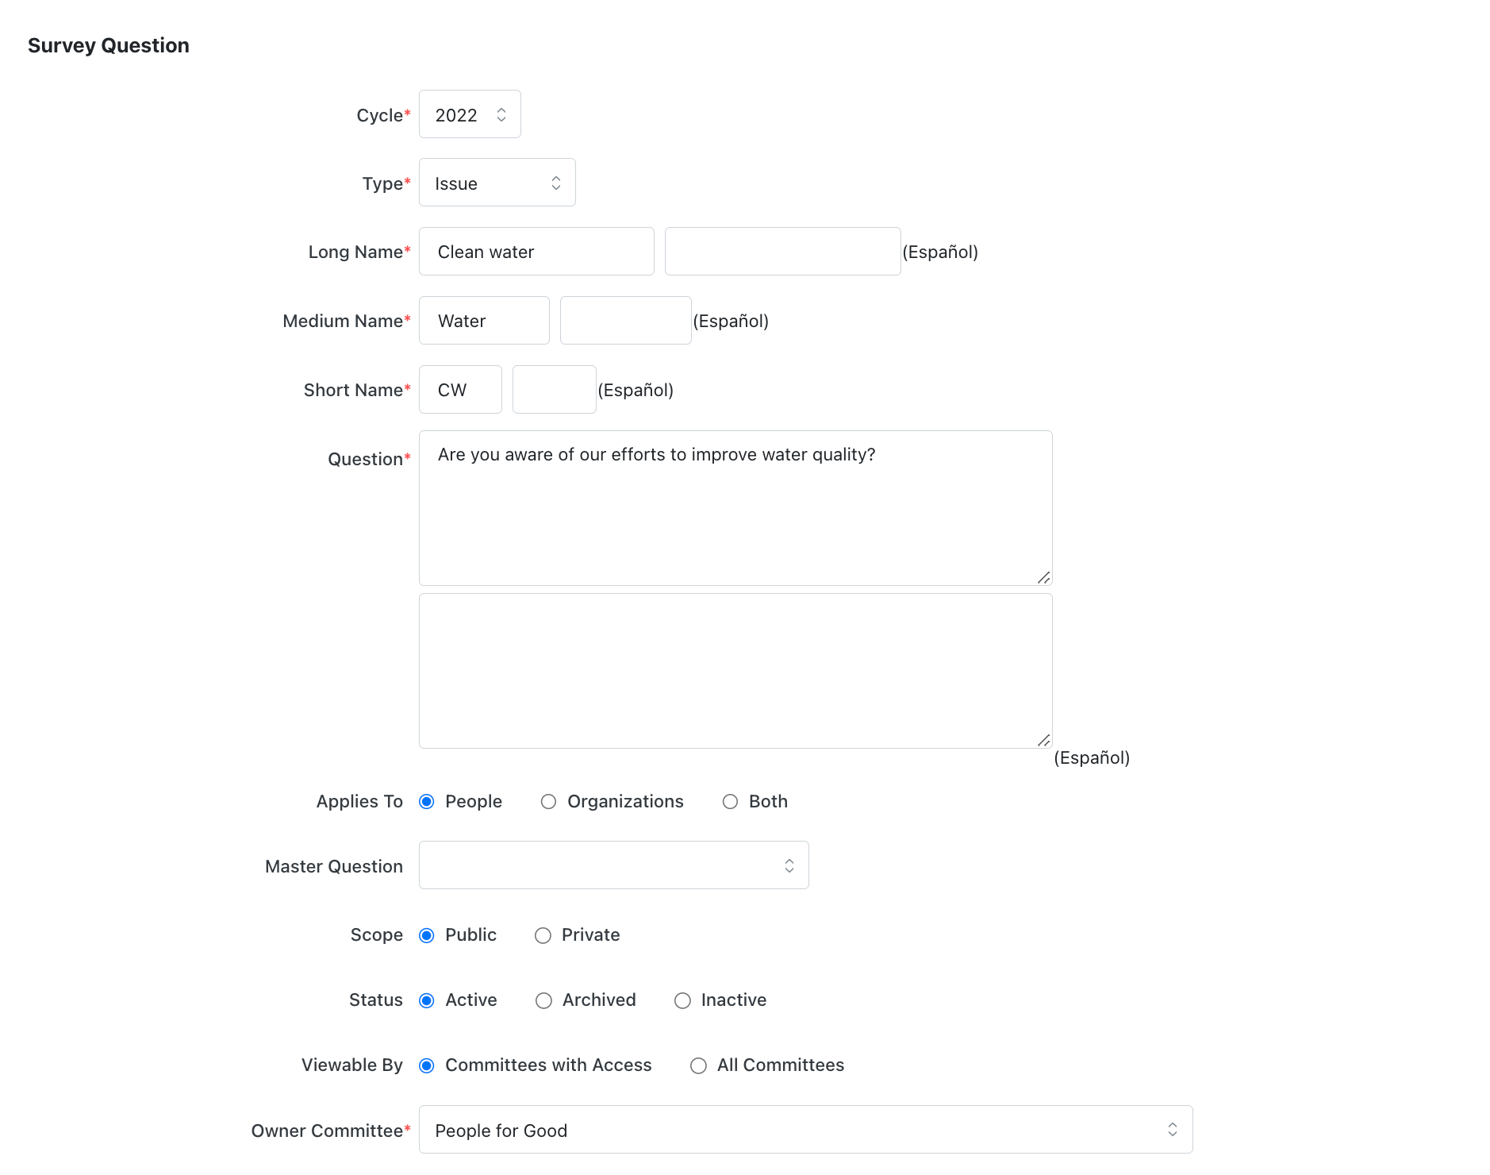Mark the question status as Inactive
This screenshot has width=1490, height=1175.
(682, 1000)
